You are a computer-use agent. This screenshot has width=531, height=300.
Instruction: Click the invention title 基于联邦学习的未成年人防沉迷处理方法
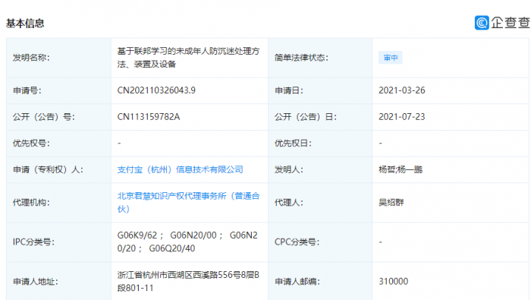tap(188, 57)
